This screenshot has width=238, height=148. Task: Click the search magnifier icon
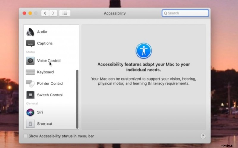click(166, 13)
